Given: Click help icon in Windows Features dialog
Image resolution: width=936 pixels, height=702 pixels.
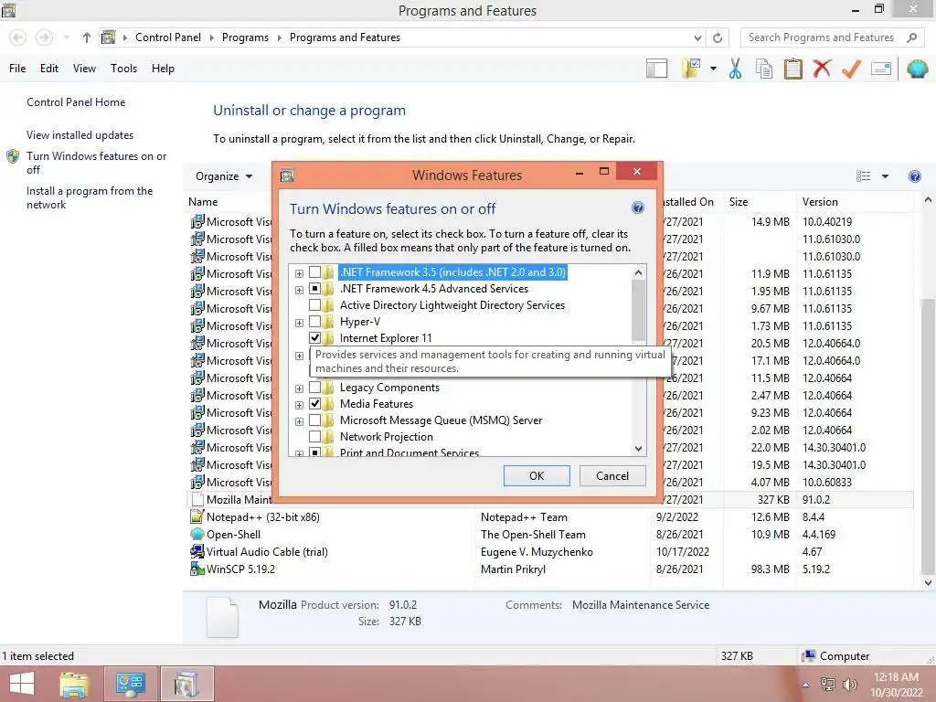Looking at the screenshot, I should (637, 207).
